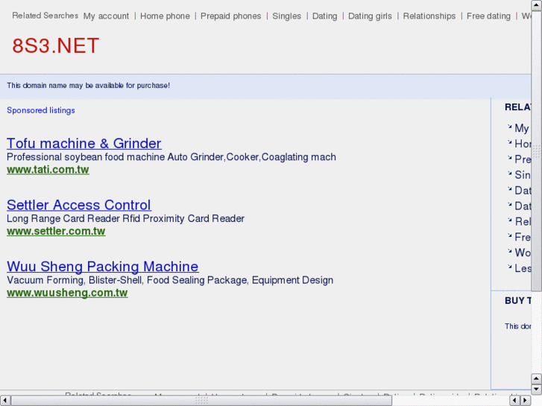
Task: Click the vertical scrollbar up arrow at top
Action: [x=537, y=5]
